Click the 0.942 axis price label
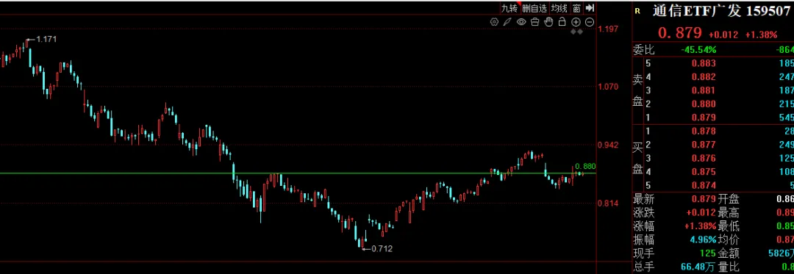794x274 pixels. [x=608, y=145]
